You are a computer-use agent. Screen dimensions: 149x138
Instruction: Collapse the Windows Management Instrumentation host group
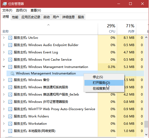(x=4, y=67)
